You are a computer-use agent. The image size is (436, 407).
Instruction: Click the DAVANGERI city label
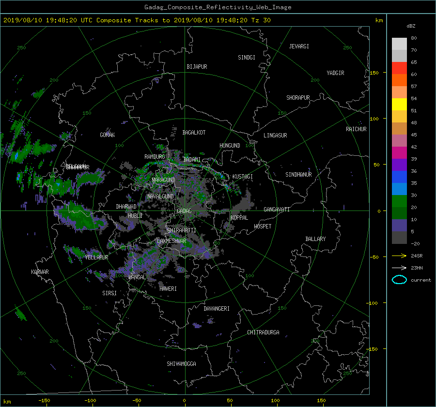(217, 309)
